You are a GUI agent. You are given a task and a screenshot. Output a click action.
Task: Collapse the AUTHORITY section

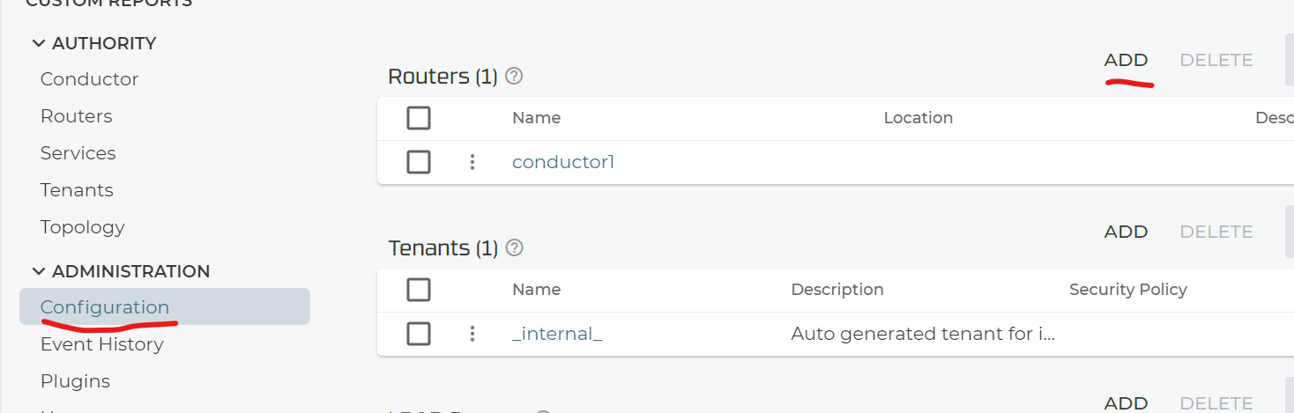[x=39, y=43]
